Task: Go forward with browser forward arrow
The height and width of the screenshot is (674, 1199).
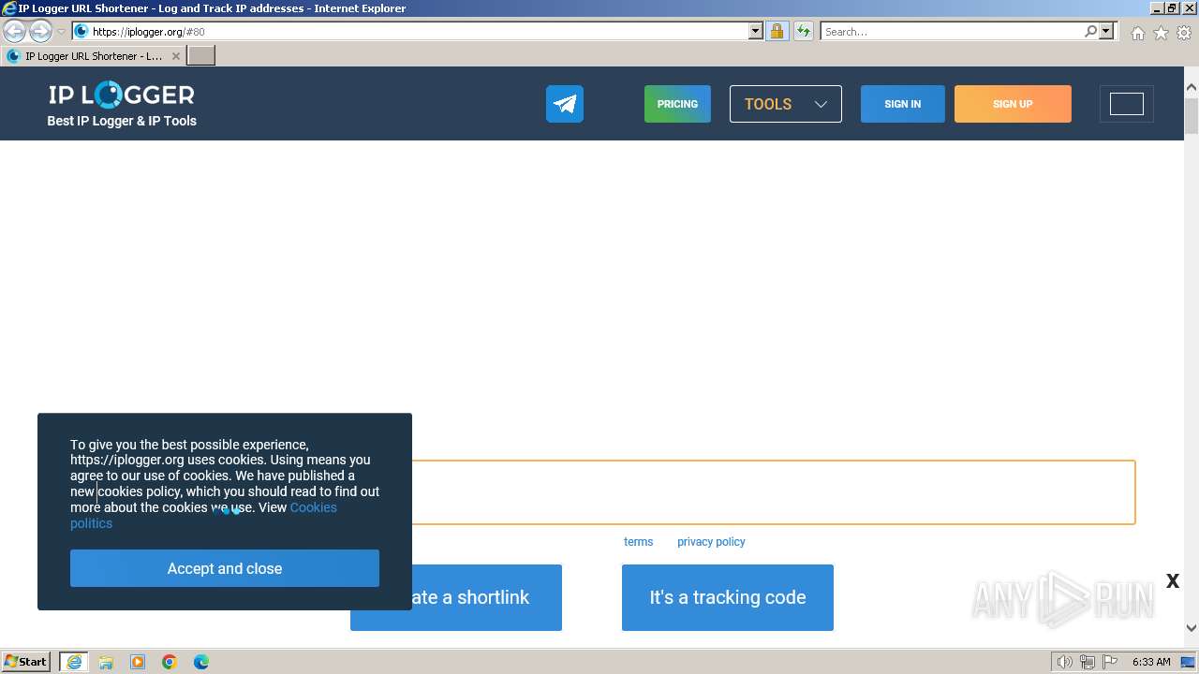Action: (x=39, y=31)
